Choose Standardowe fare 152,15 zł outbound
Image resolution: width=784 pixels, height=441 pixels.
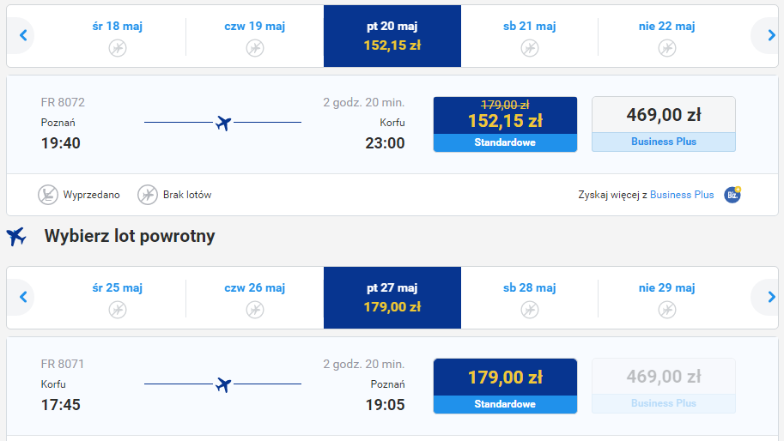point(505,124)
